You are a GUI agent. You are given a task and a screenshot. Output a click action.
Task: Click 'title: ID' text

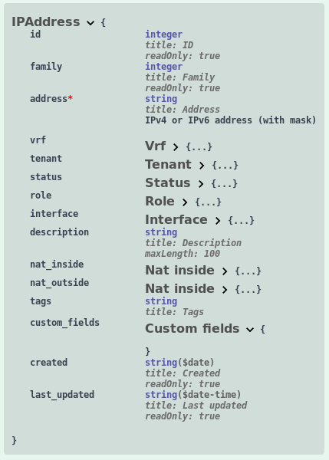(169, 45)
